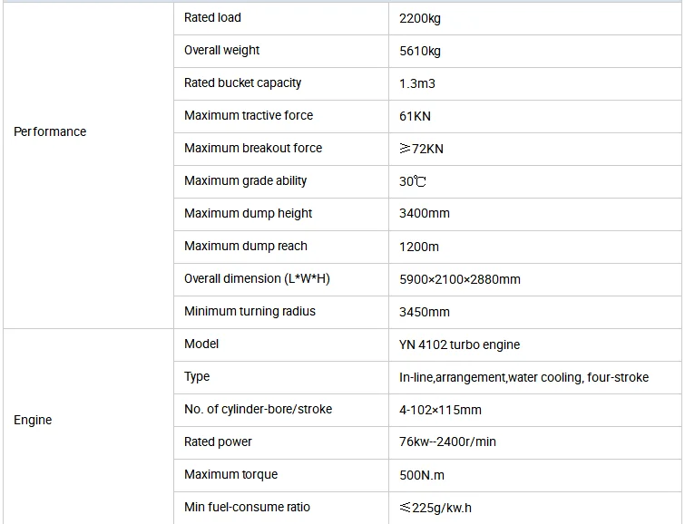Select the Overall weight label
Image resolution: width=685 pixels, height=524 pixels.
[221, 50]
